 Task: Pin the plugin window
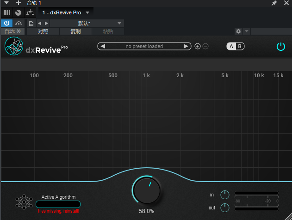click(x=274, y=3)
